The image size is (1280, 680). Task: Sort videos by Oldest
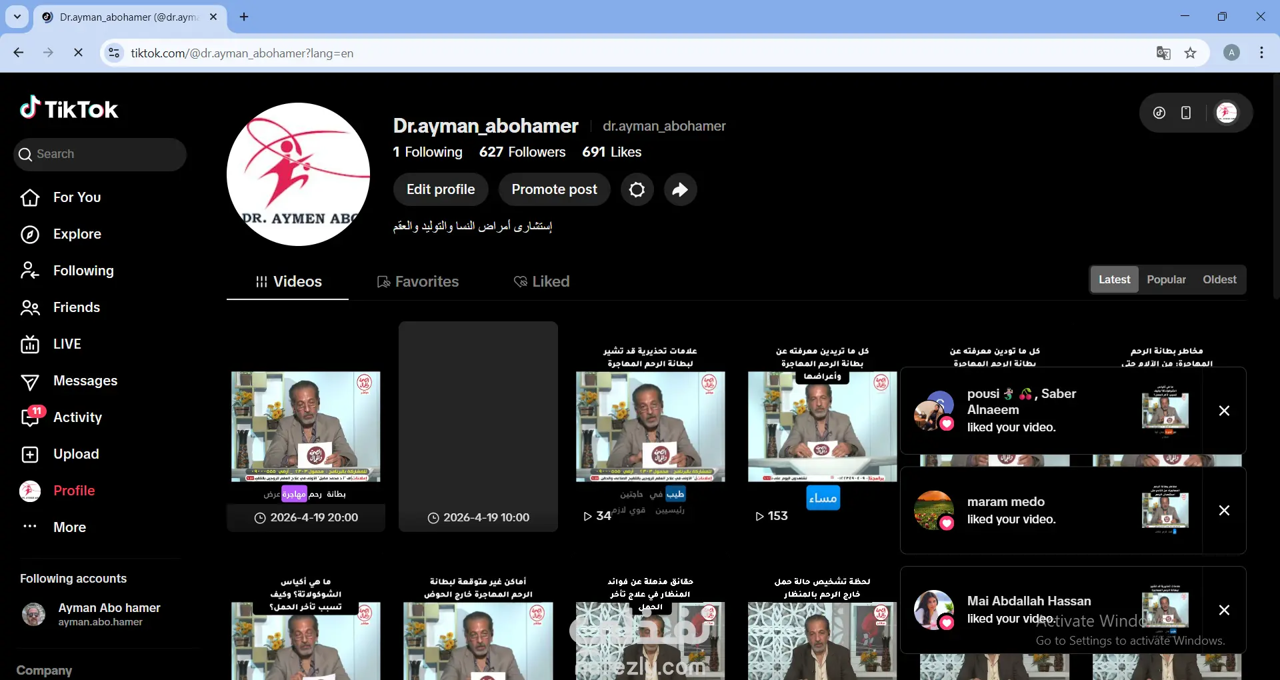1219,280
